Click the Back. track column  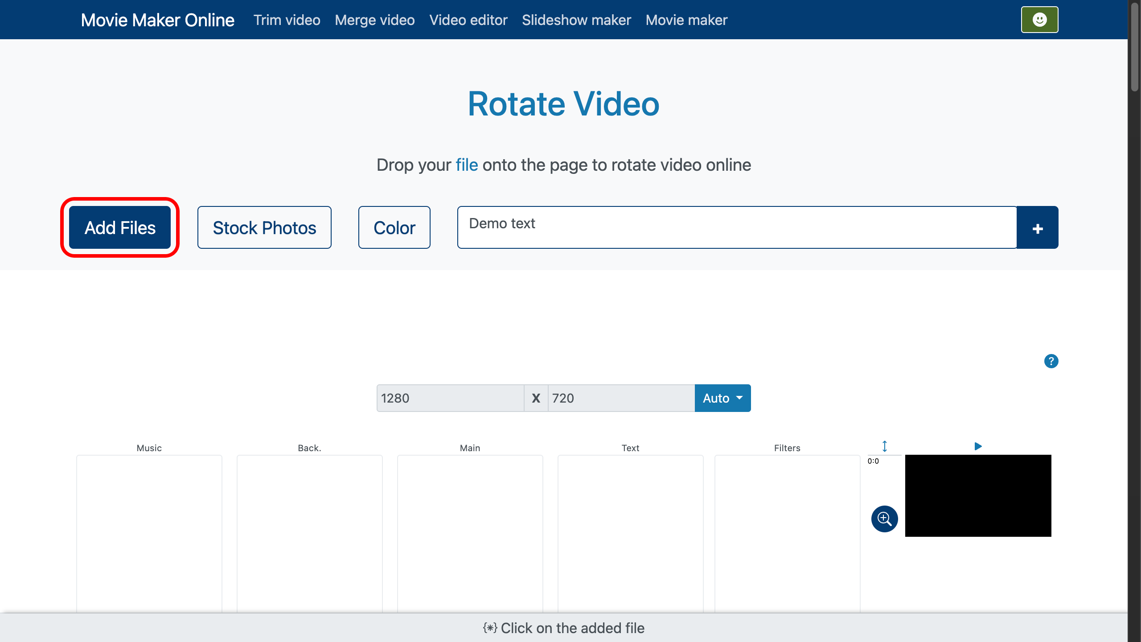[x=310, y=533]
